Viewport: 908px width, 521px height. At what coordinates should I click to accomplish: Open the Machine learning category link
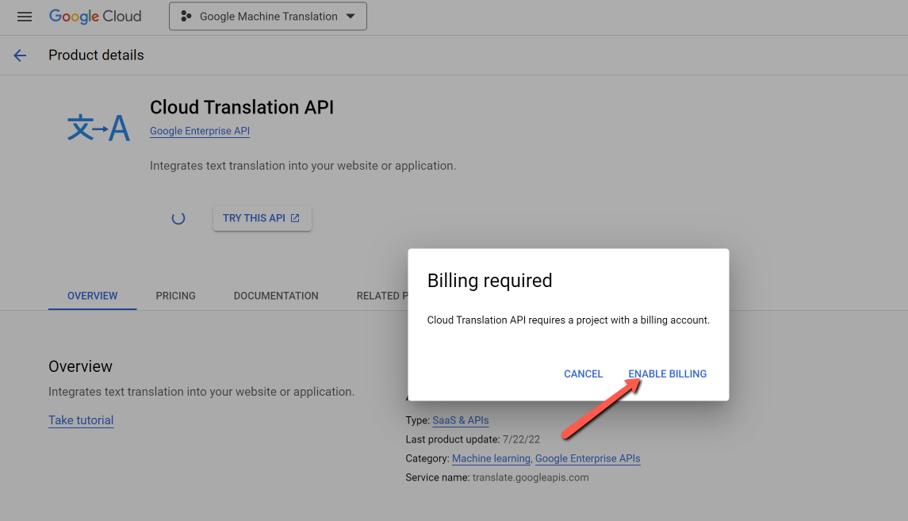491,458
